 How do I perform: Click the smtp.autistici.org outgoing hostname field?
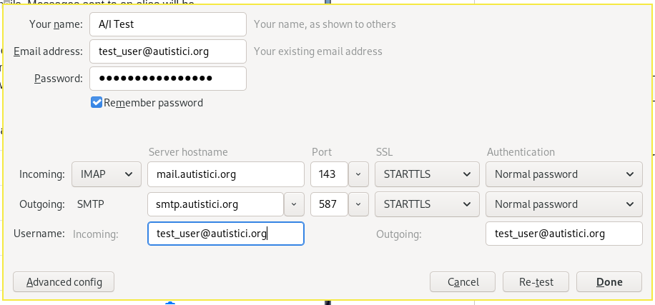pyautogui.click(x=215, y=204)
